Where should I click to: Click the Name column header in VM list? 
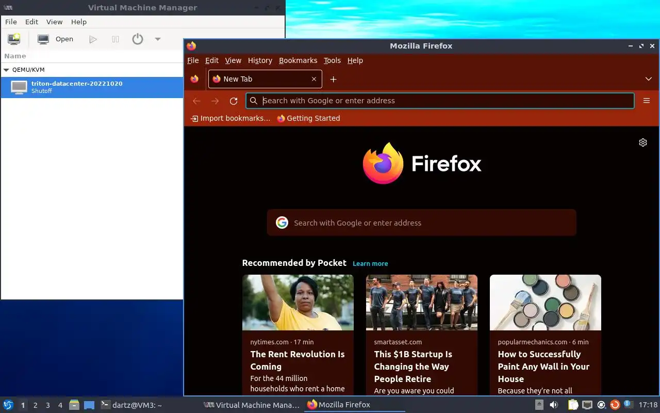(15, 56)
